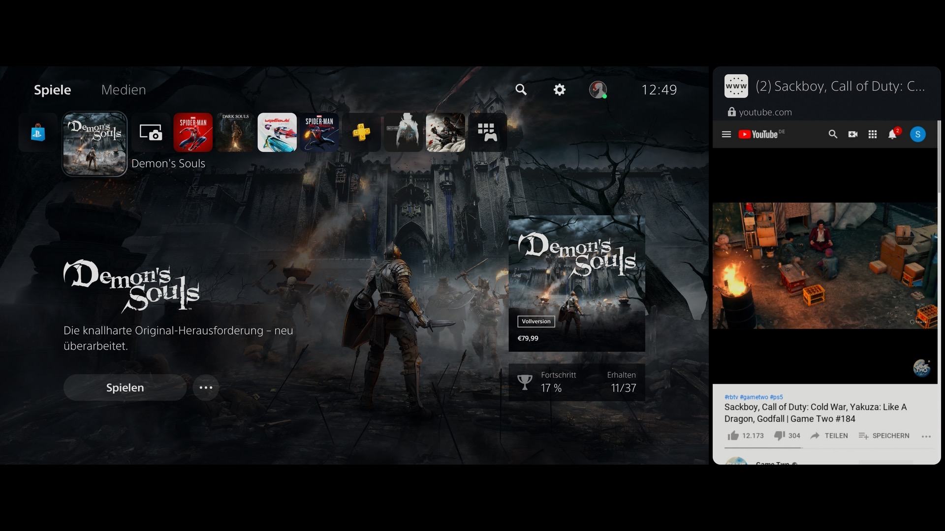Open YouTube notifications bell

tap(893, 134)
